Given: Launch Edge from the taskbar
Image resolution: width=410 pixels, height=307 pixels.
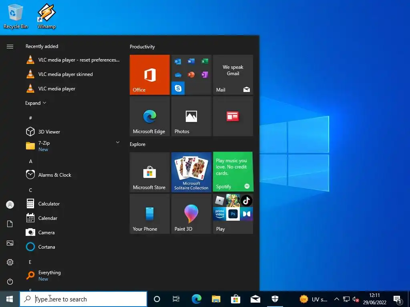Looking at the screenshot, I should 196,299.
